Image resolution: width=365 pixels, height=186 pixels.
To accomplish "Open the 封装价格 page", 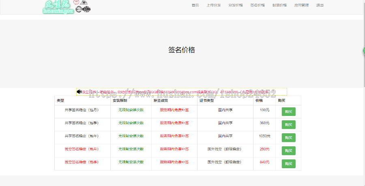I will tap(279, 5).
